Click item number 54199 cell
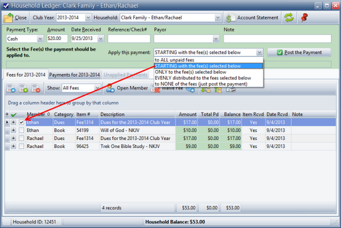 click(87, 131)
